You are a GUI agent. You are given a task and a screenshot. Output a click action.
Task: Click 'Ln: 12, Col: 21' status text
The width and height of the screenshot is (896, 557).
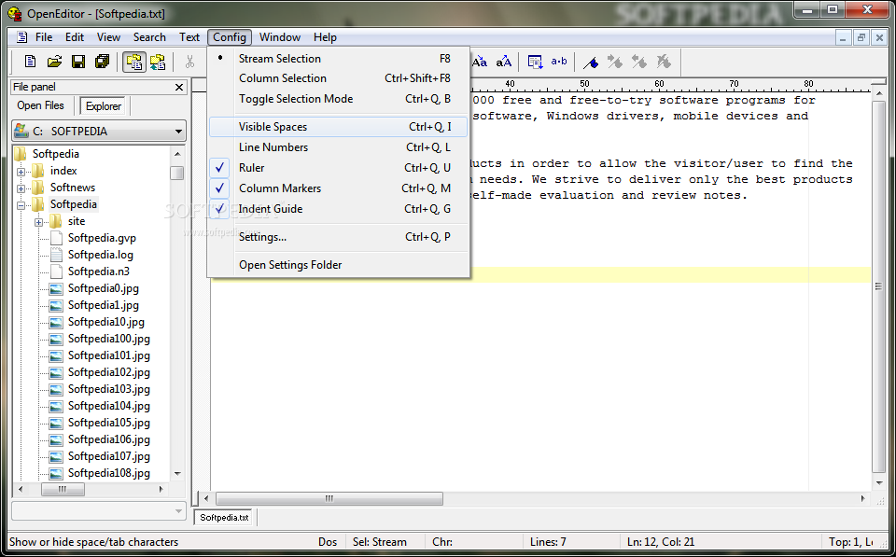coord(661,542)
